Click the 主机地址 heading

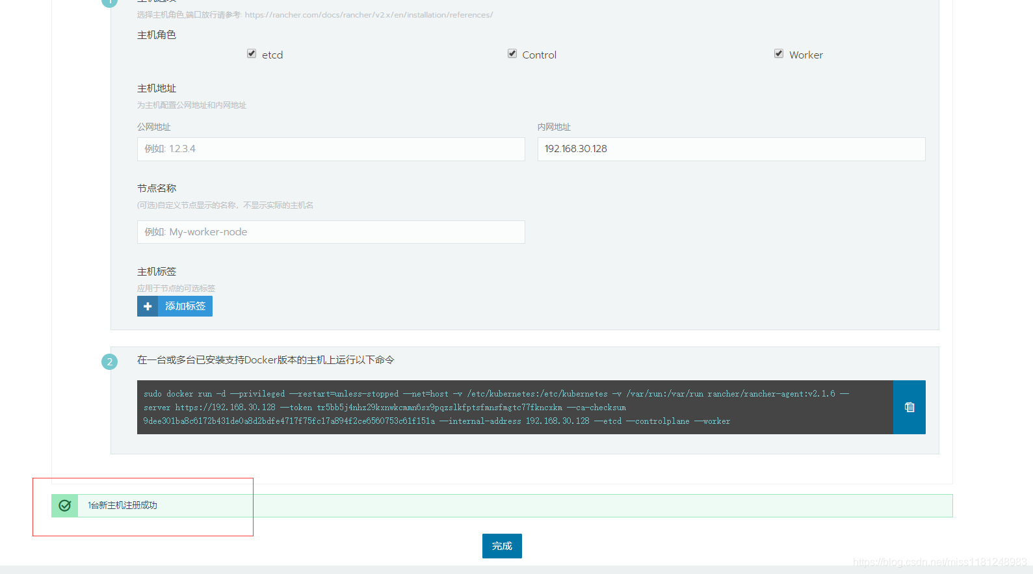coord(157,88)
